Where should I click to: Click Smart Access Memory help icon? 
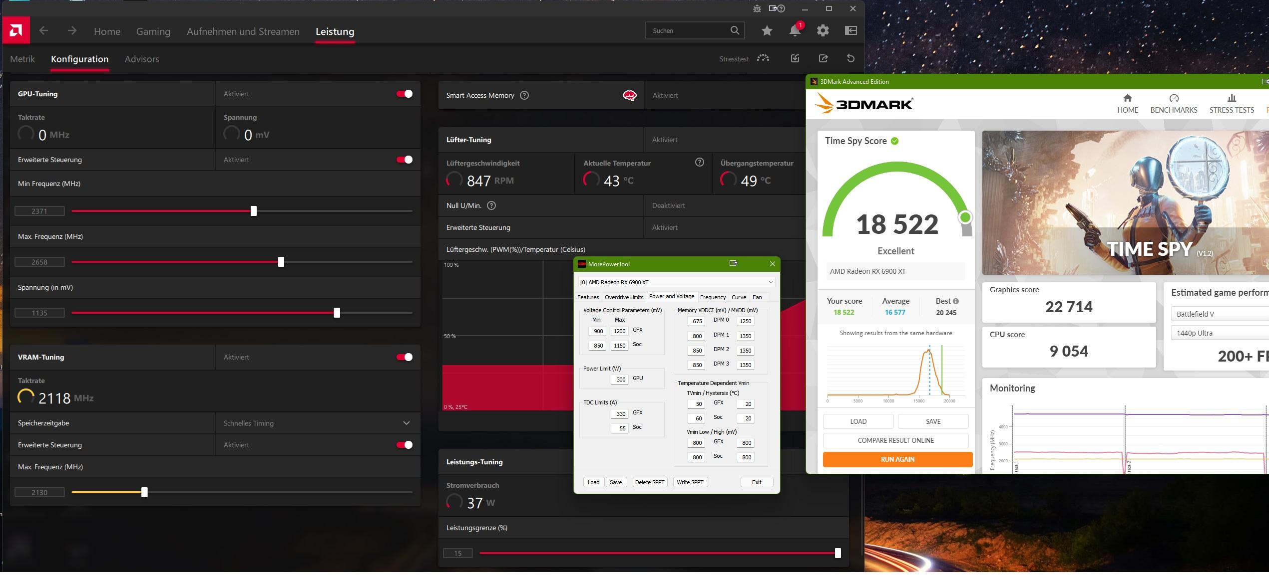pos(524,95)
